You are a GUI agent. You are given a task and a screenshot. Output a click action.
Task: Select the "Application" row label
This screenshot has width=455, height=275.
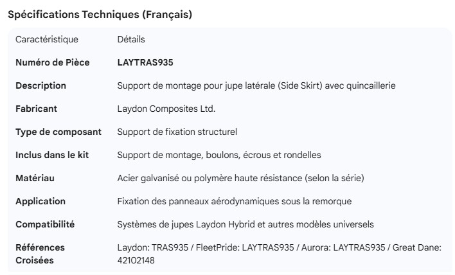pos(40,201)
